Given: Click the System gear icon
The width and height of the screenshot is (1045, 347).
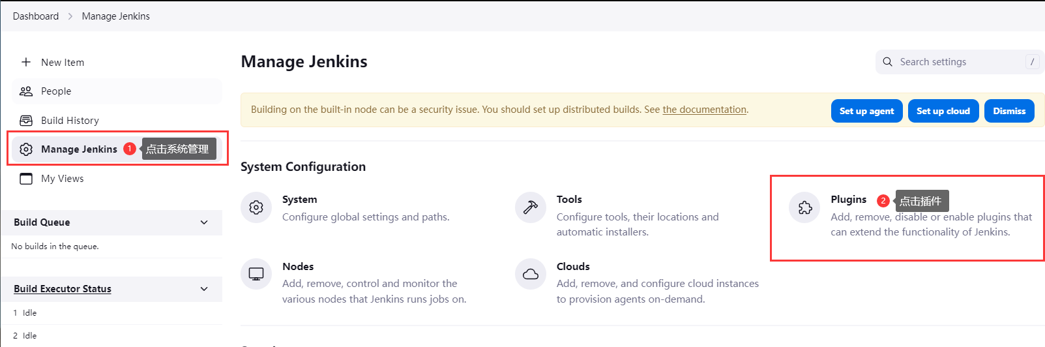Looking at the screenshot, I should coord(256,207).
